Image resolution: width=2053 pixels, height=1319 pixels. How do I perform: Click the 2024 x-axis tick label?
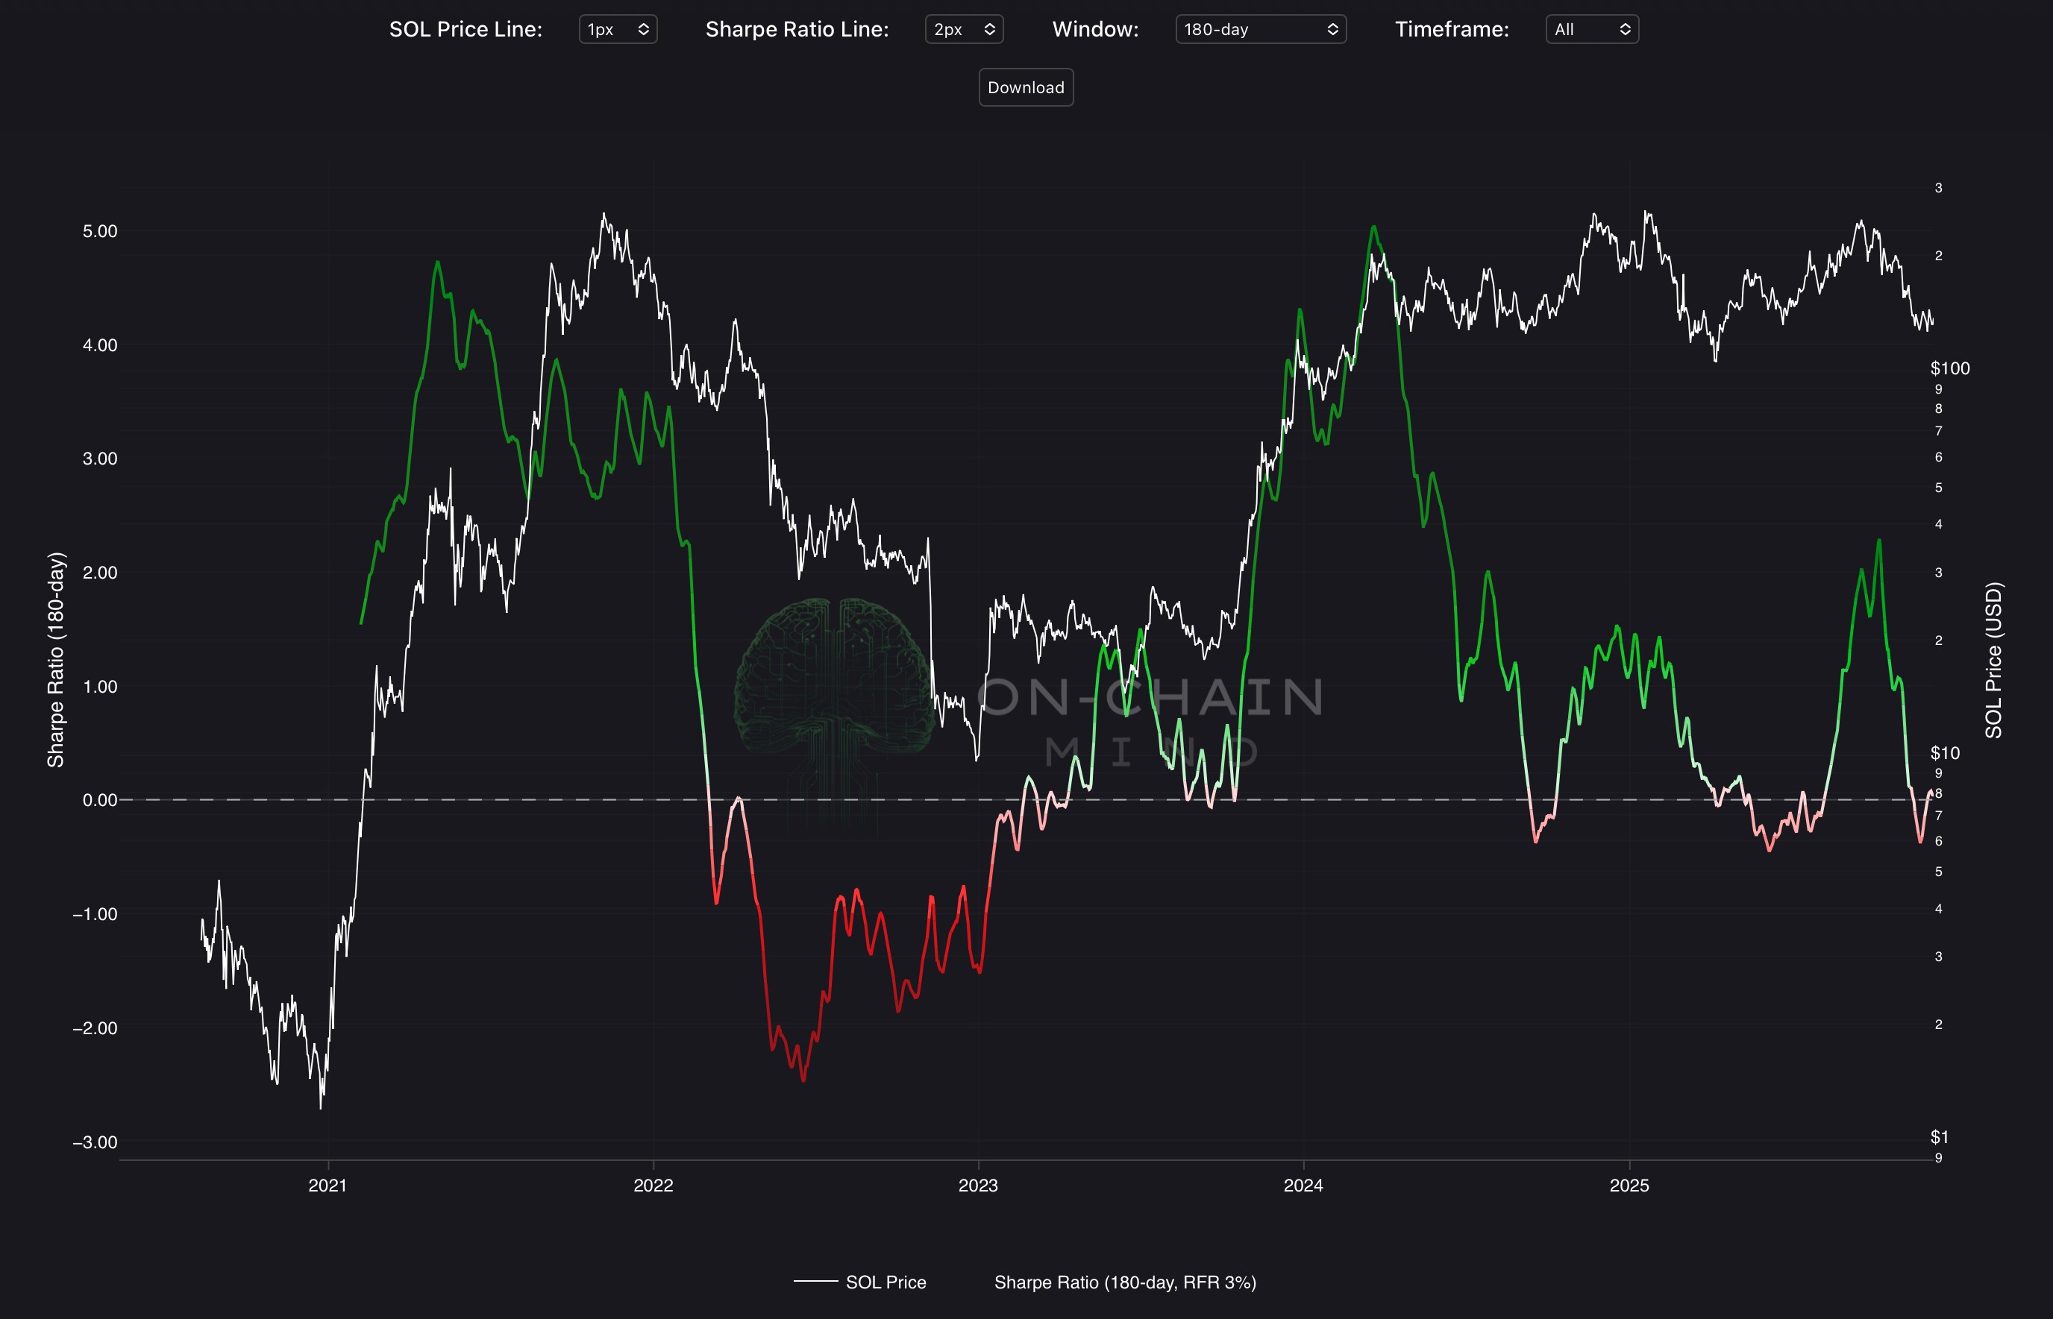[x=1303, y=1186]
